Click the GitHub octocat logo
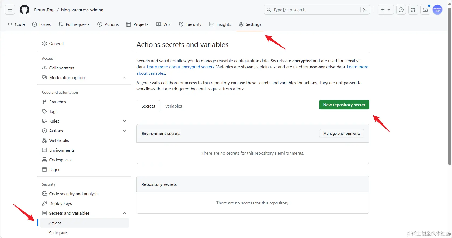 click(25, 10)
